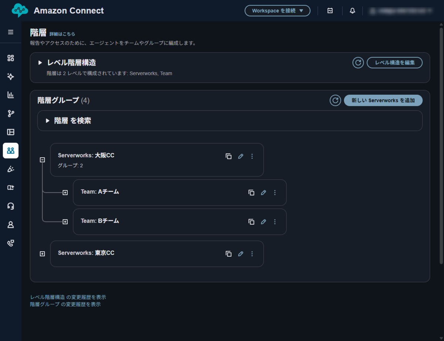The image size is (444, 341).
Task: Collapse the 大阪CC tree node
Action: [x=42, y=160]
